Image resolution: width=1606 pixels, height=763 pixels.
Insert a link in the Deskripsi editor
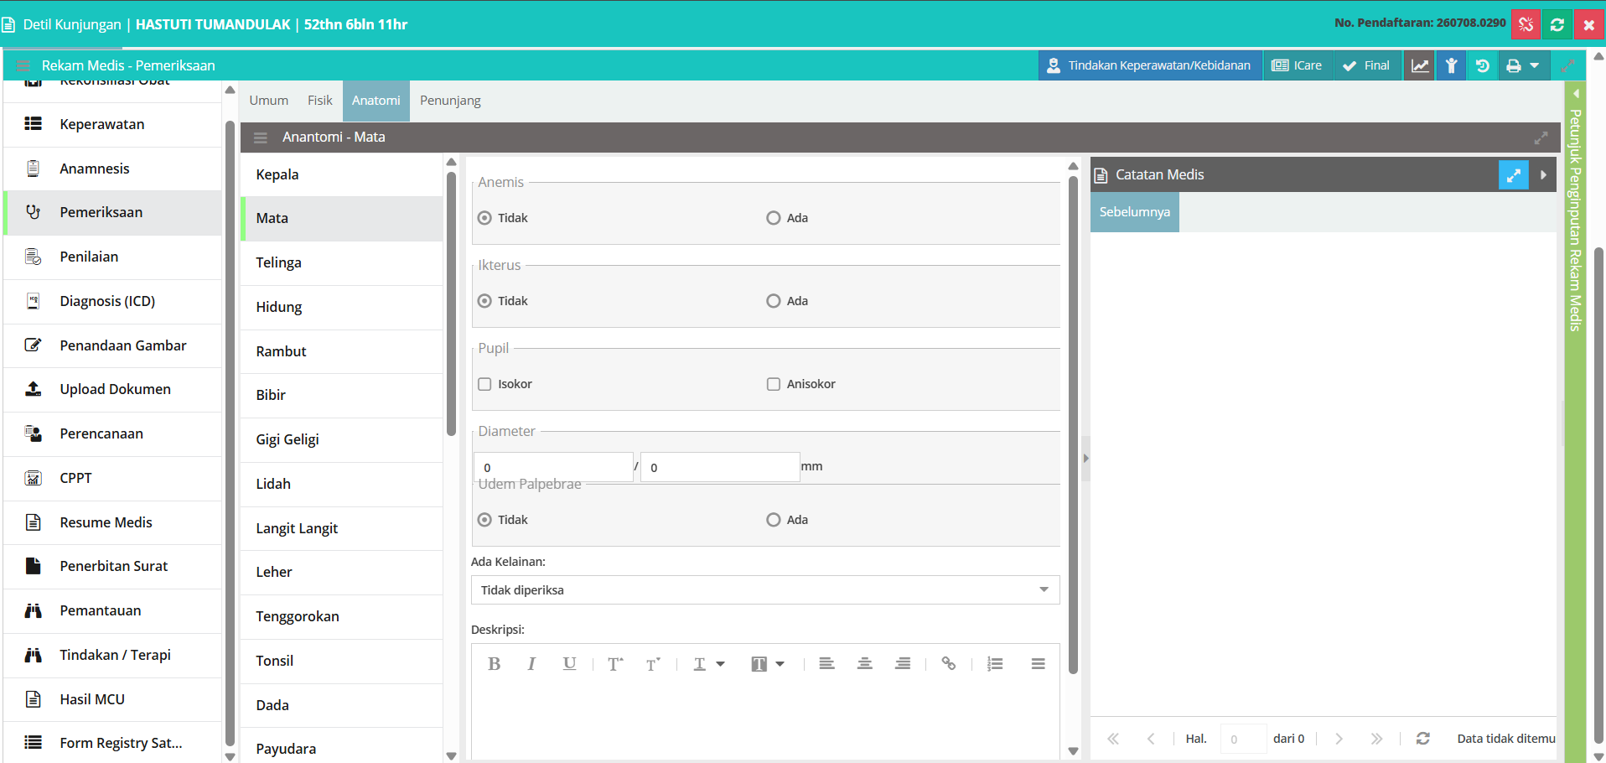(948, 664)
